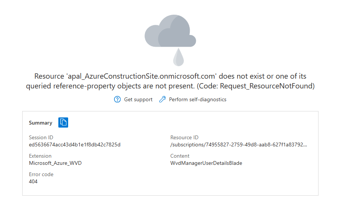This screenshot has width=352, height=213.
Task: Click the Content label
Action: tap(180, 156)
